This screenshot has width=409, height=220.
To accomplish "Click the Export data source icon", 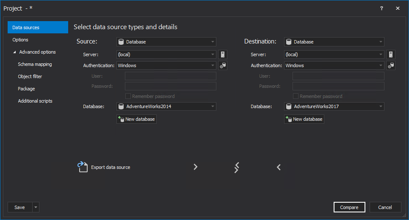I will tap(82, 167).
